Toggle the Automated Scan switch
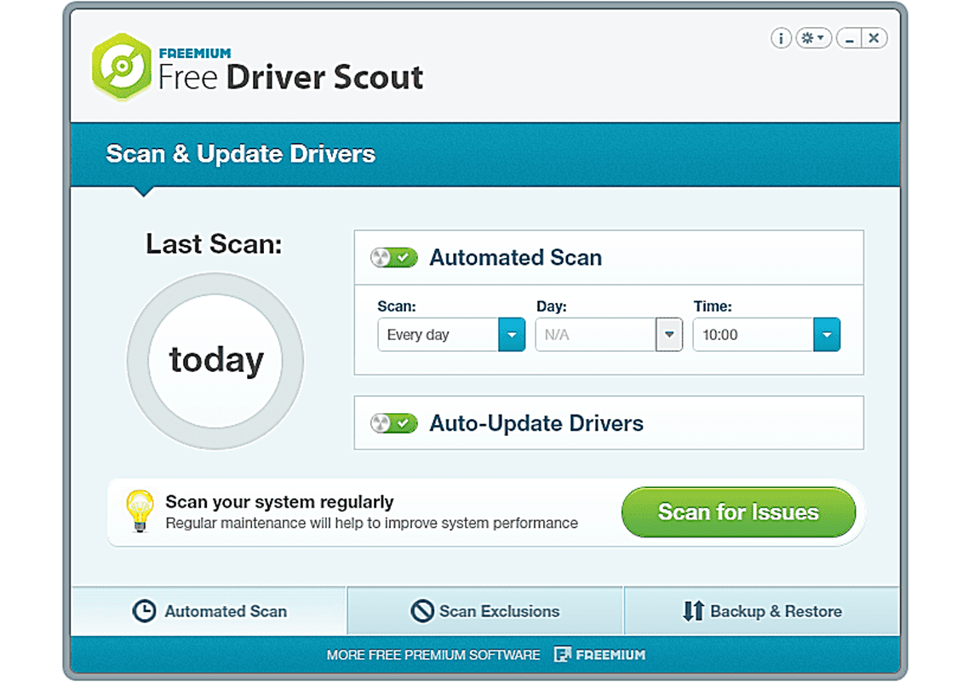 tap(394, 257)
